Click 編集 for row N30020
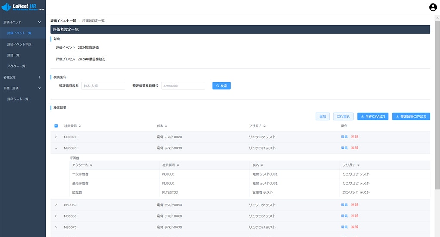 click(x=344, y=137)
